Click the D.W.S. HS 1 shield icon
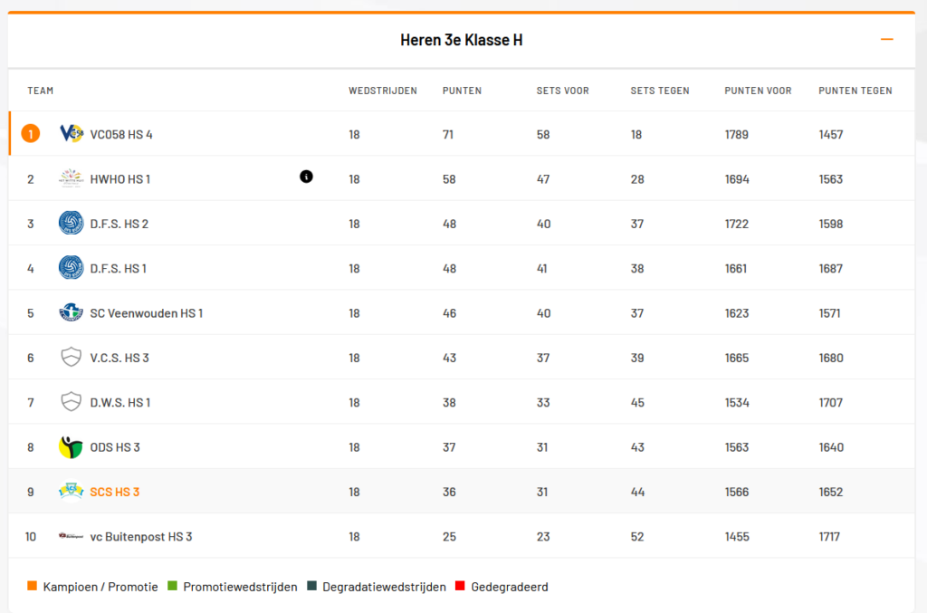 [71, 402]
